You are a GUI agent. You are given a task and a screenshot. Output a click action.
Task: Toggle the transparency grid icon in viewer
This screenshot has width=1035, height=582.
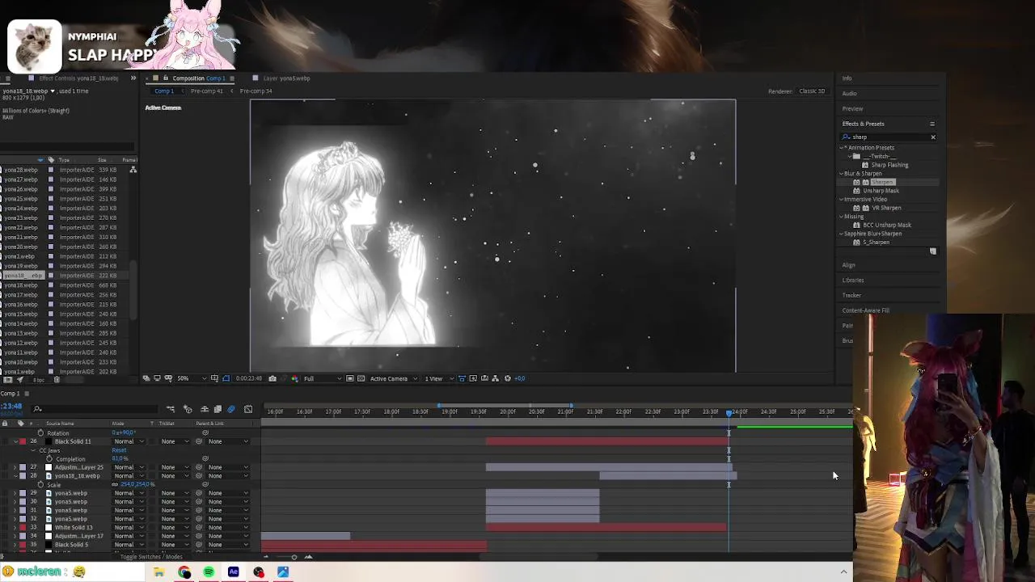360,378
